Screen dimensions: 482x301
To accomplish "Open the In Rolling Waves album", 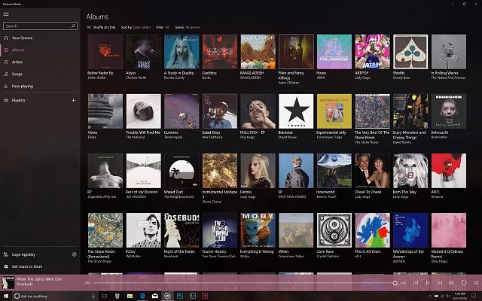I will coord(449,52).
